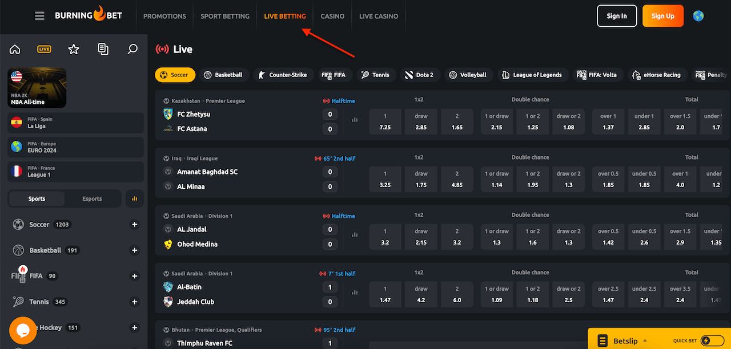Image resolution: width=731 pixels, height=349 pixels.
Task: Click the statistics bar chart button beside Esports
Action: 135,198
